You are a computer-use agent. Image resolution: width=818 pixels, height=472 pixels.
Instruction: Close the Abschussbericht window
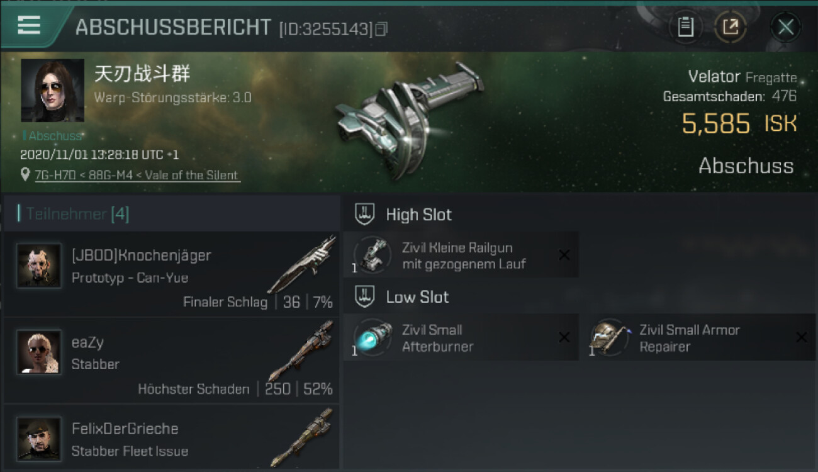(785, 27)
